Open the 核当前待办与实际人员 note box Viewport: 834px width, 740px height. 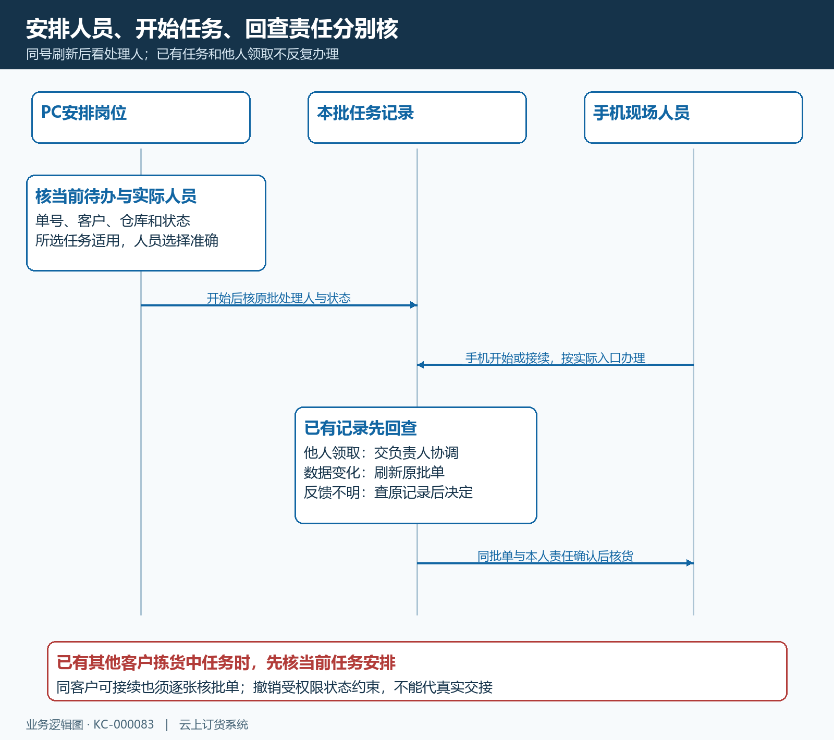click(x=146, y=223)
